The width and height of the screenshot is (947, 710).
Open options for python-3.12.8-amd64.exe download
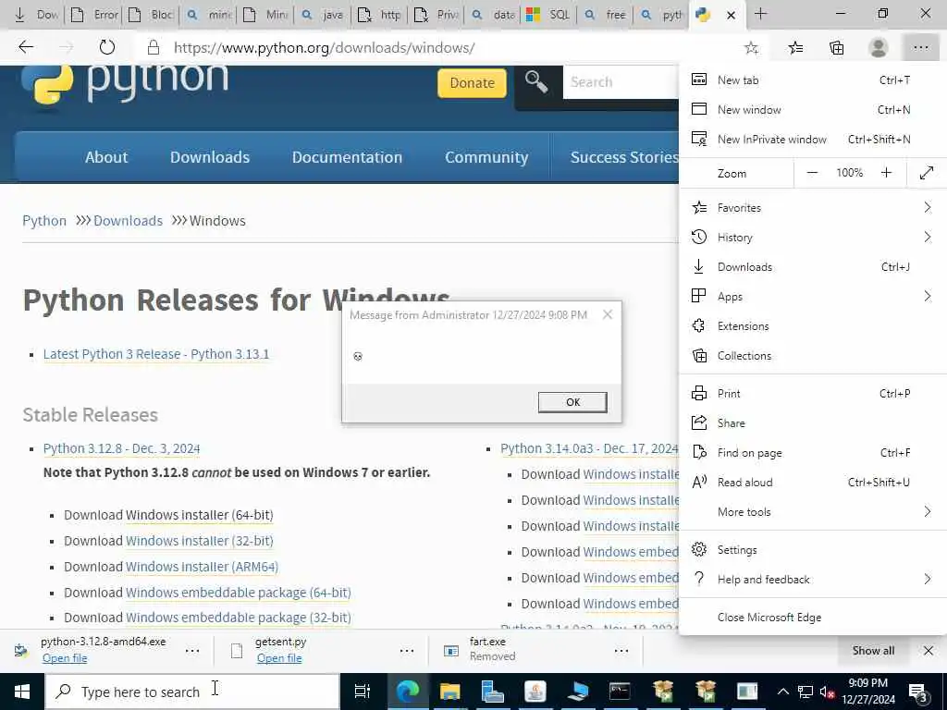pyautogui.click(x=192, y=650)
